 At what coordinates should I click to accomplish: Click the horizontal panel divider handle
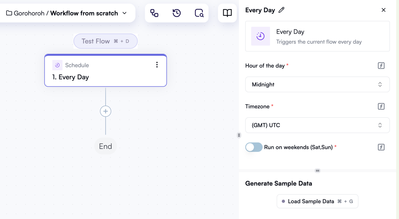point(317,171)
